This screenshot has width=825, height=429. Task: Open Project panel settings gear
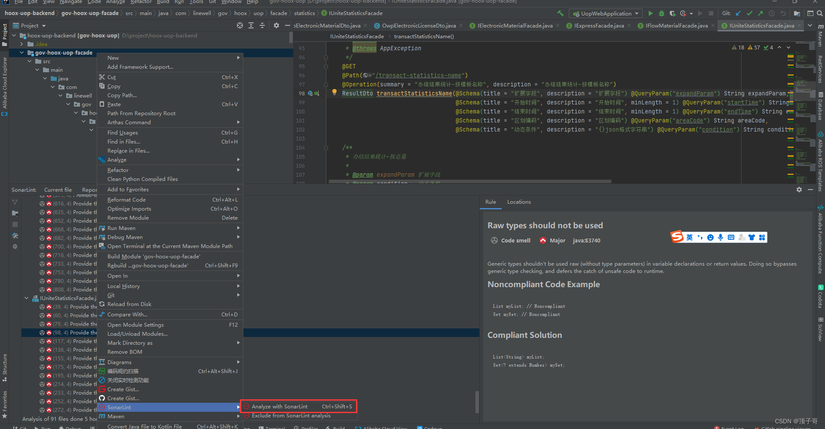[x=276, y=25]
